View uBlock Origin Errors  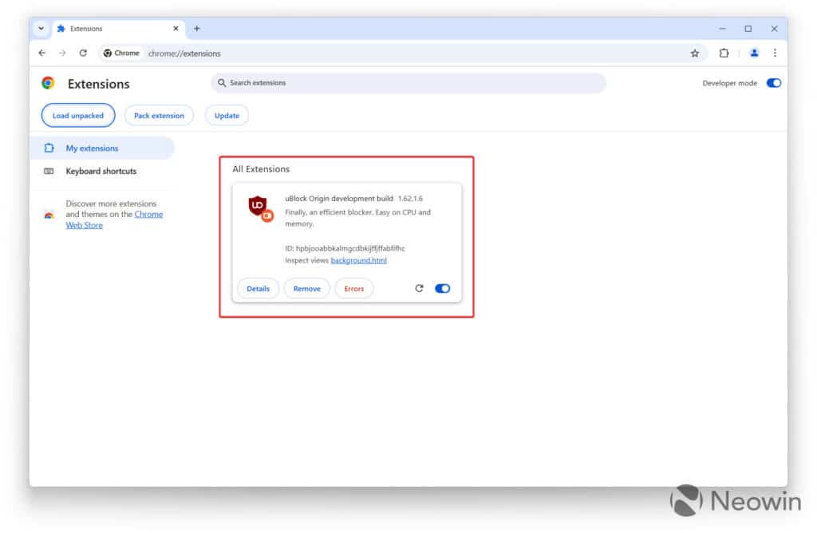pyautogui.click(x=353, y=289)
